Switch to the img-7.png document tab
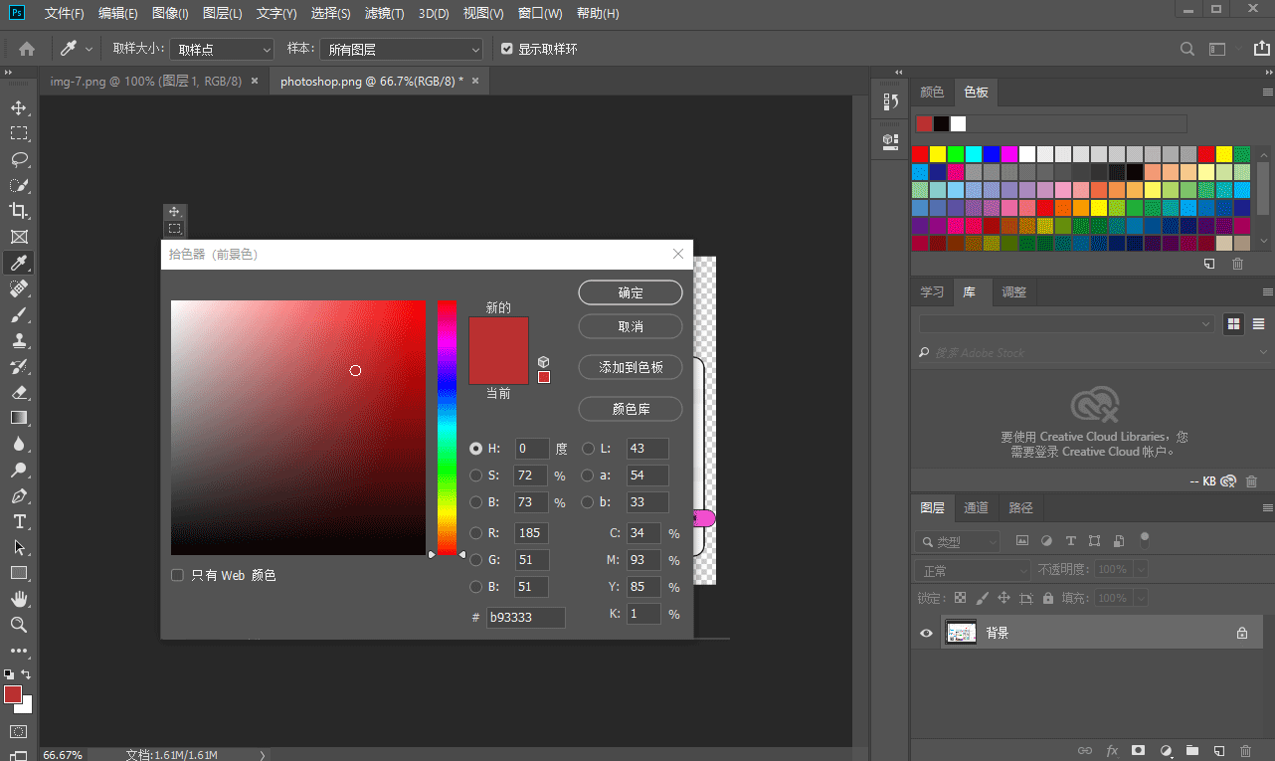 [x=145, y=82]
